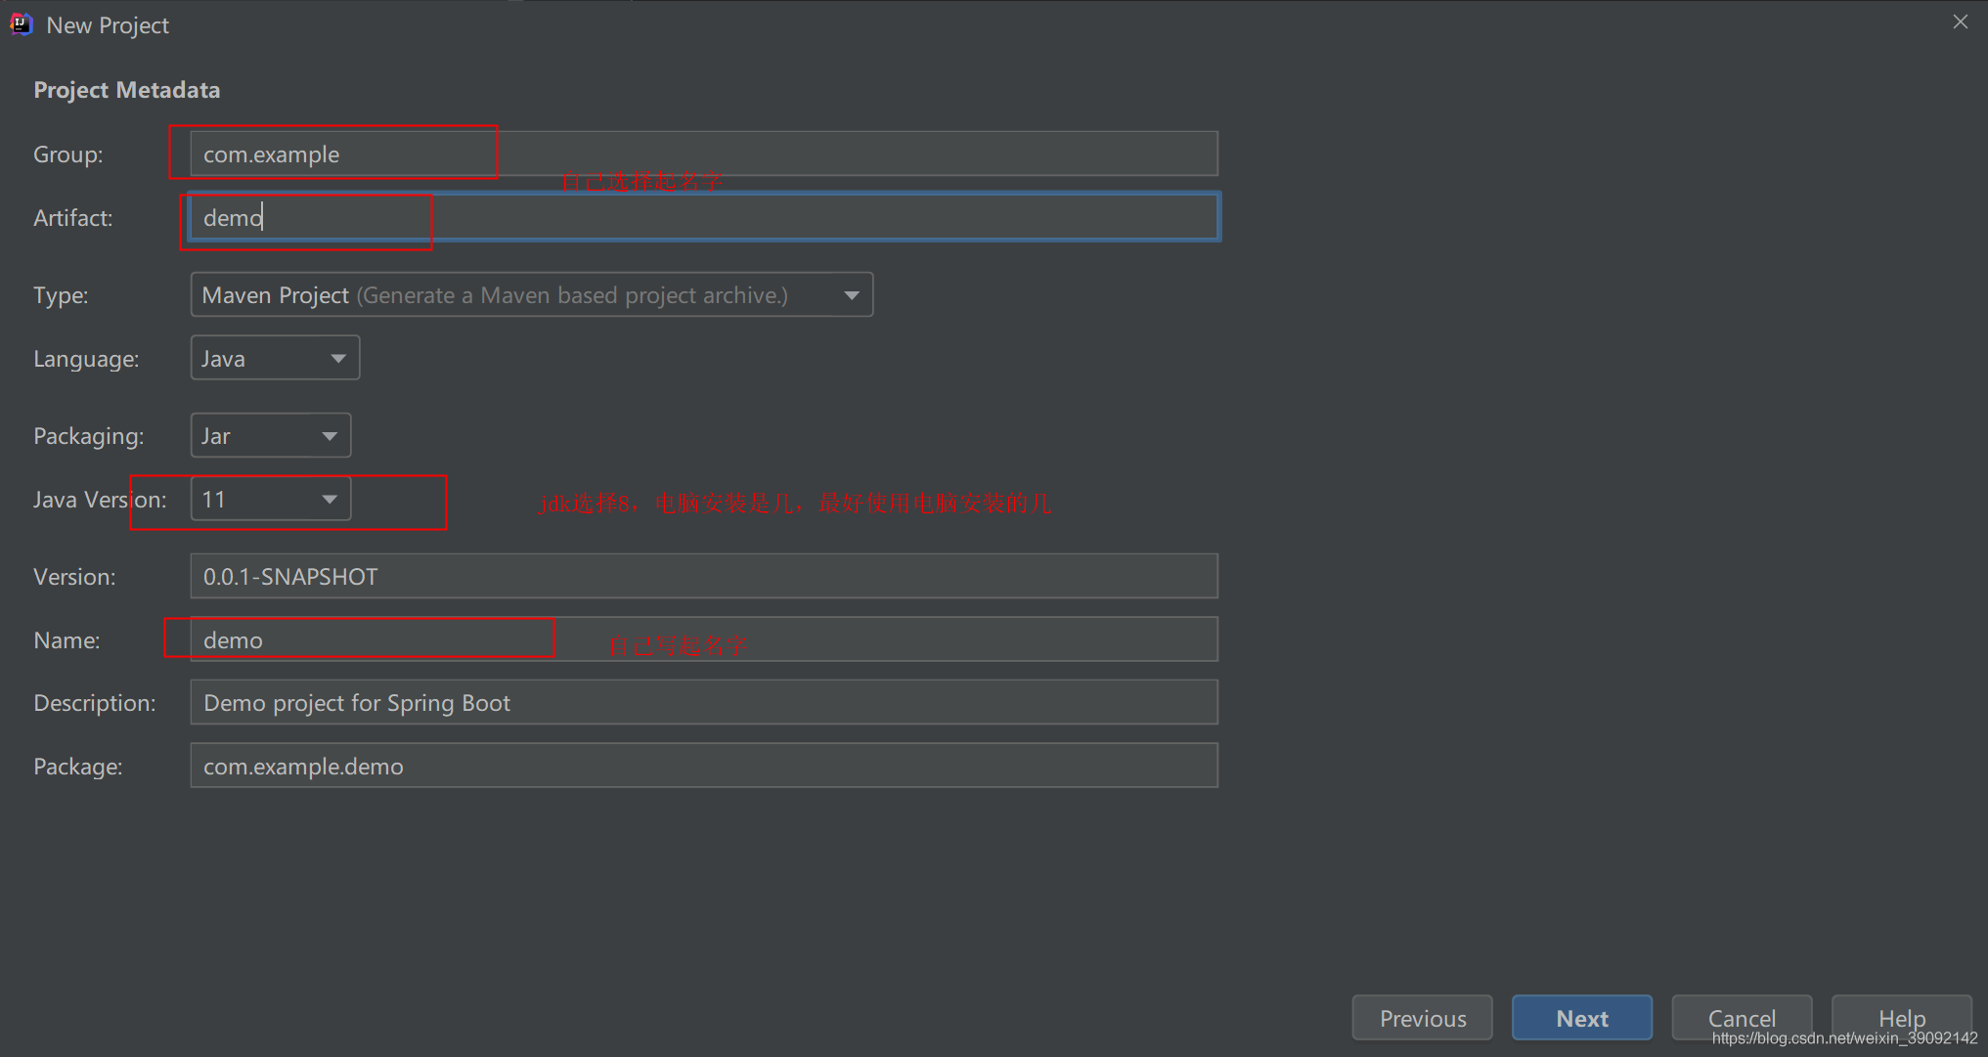Screen dimensions: 1988x1057
Task: Click the Project Metadata heading
Action: (x=127, y=90)
